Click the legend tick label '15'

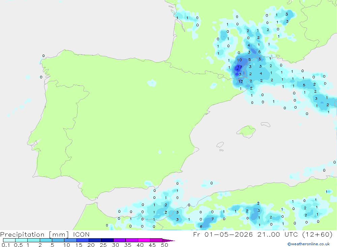coord(79,245)
